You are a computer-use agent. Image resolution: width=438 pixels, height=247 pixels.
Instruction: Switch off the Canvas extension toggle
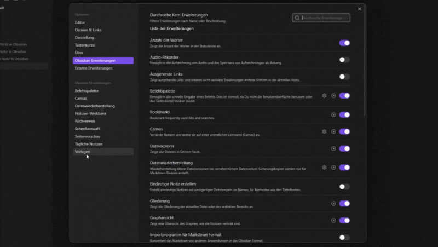344,131
